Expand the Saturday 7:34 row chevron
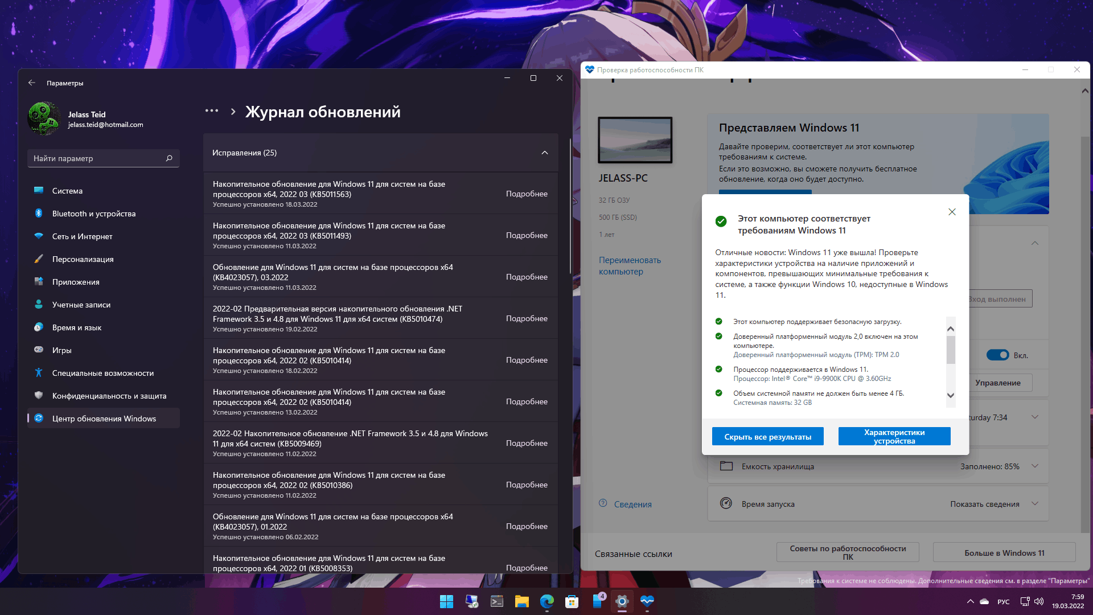Viewport: 1093px width, 615px height. click(x=1034, y=417)
